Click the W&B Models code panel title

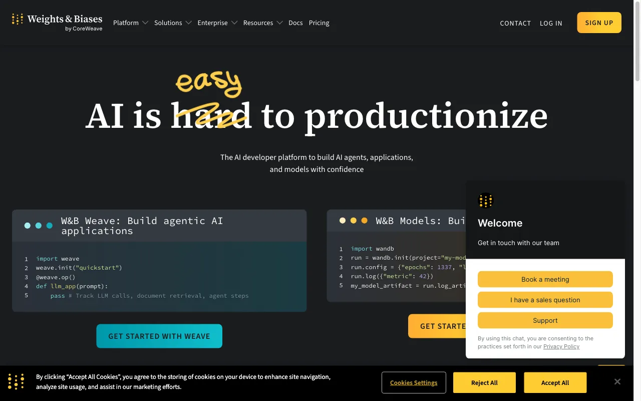click(x=421, y=221)
